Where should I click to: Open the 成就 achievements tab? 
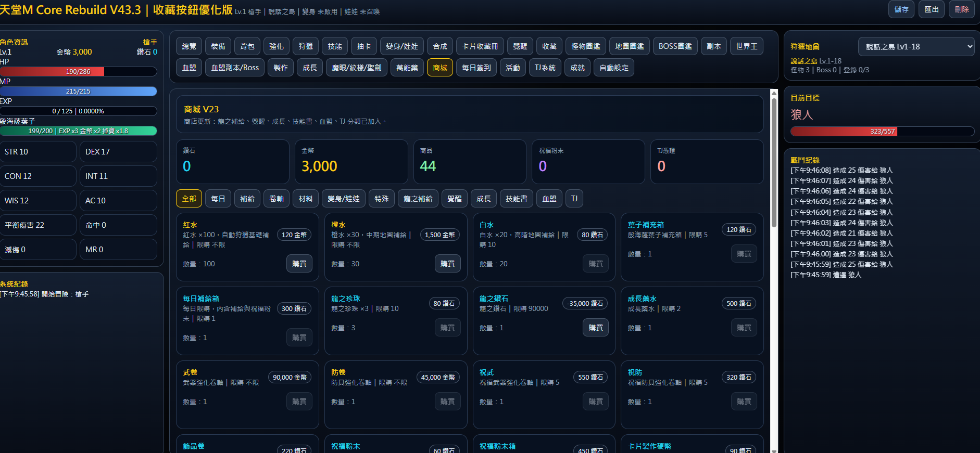click(x=577, y=68)
